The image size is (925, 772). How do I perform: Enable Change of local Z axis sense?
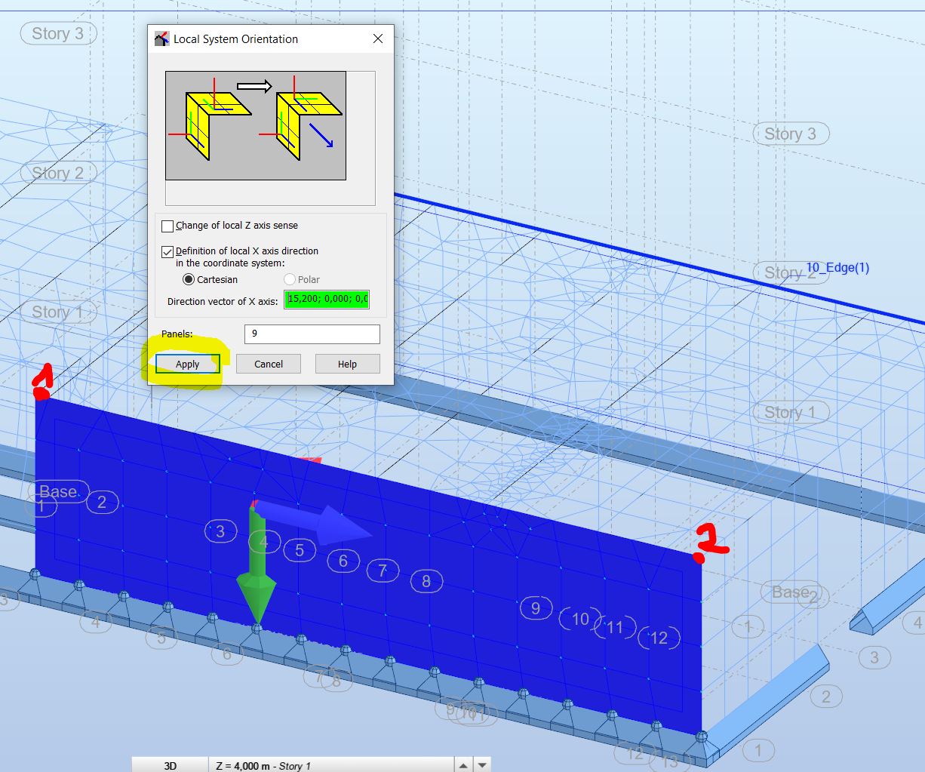pyautogui.click(x=167, y=226)
